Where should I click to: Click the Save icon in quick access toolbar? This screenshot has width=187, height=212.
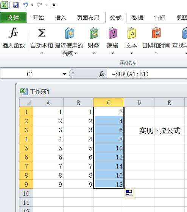pos(16,5)
